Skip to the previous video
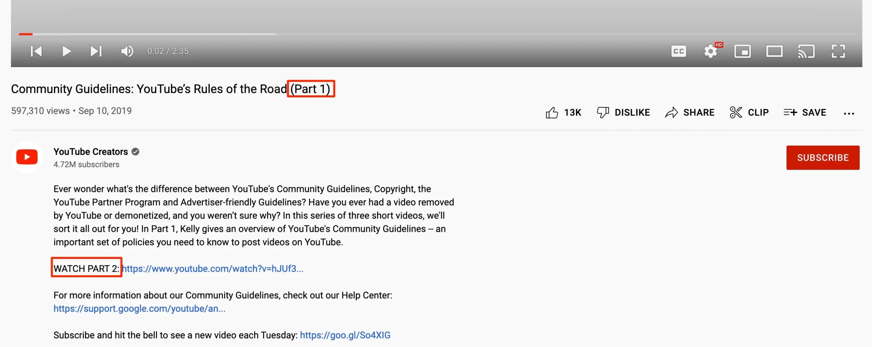Viewport: 872px width, 347px height. click(36, 51)
